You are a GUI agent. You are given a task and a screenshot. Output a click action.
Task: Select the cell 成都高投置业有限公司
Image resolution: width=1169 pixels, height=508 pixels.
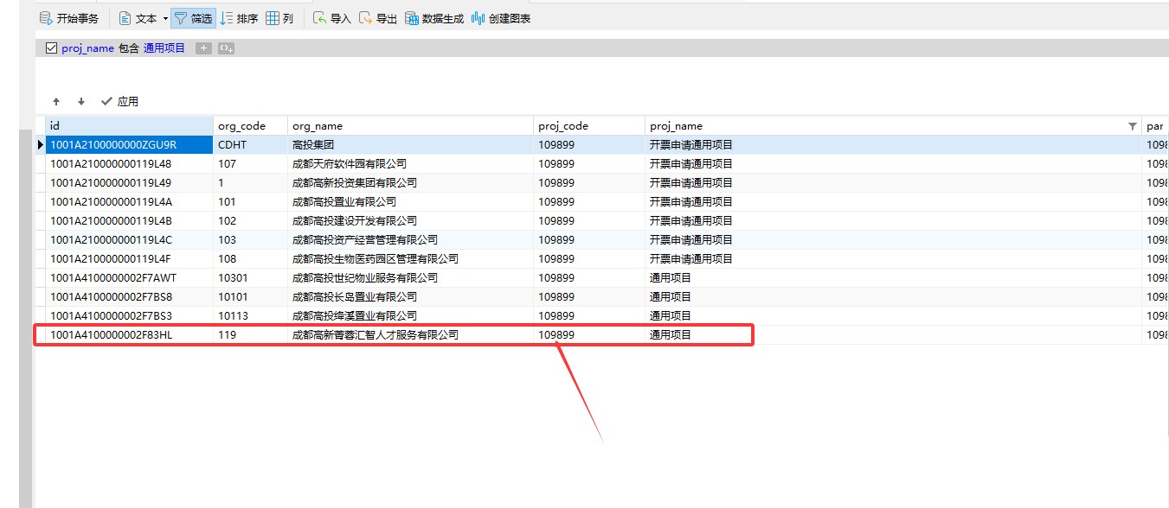tap(410, 201)
